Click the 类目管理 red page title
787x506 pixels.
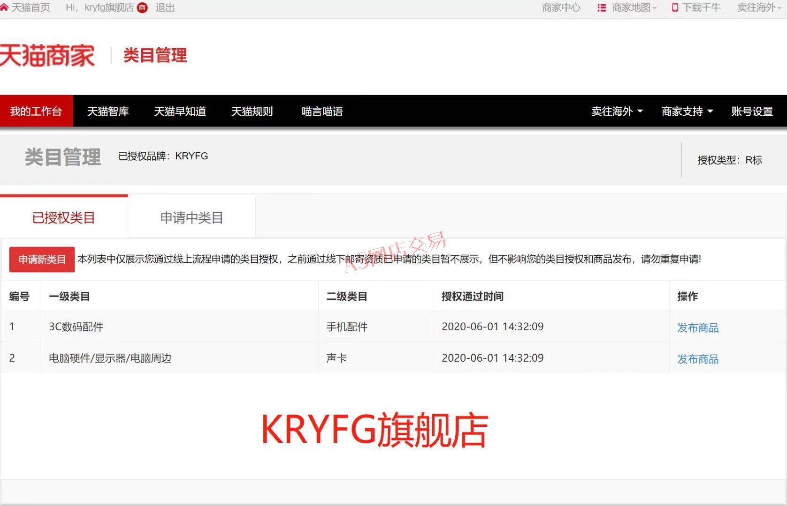click(155, 55)
